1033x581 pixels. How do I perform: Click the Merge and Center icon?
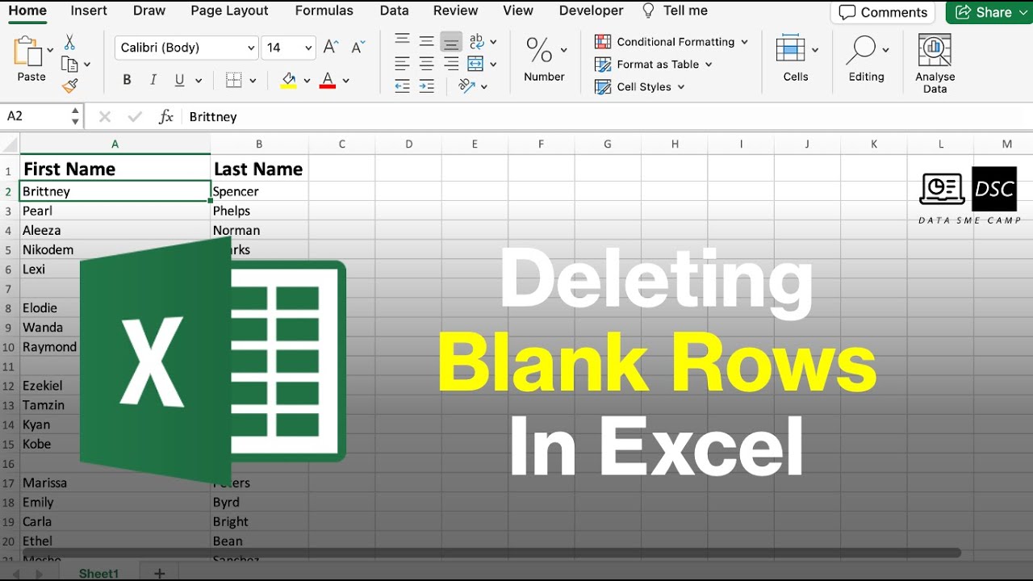pos(476,64)
